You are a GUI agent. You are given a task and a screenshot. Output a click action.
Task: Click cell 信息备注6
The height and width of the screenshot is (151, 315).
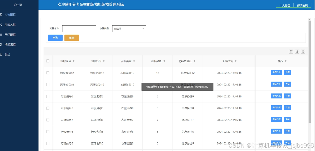(x=188, y=132)
